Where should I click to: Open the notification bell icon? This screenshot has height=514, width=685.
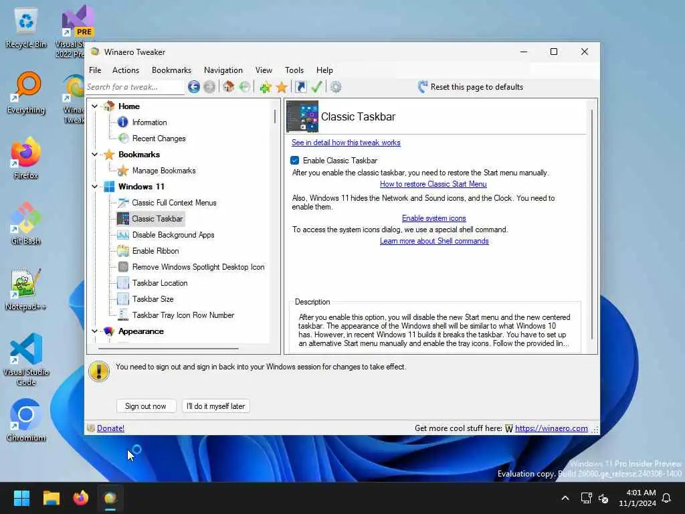pos(667,498)
